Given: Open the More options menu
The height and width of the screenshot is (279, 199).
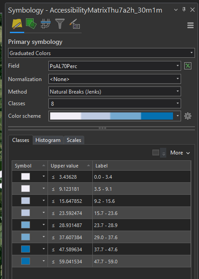Looking at the screenshot, I should (x=180, y=153).
